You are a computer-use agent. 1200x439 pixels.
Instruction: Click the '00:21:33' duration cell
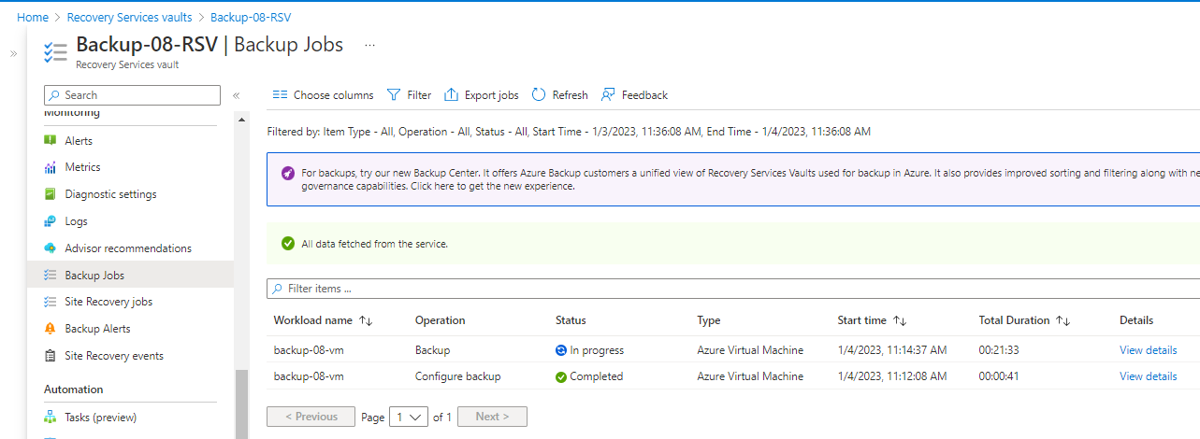(1000, 350)
